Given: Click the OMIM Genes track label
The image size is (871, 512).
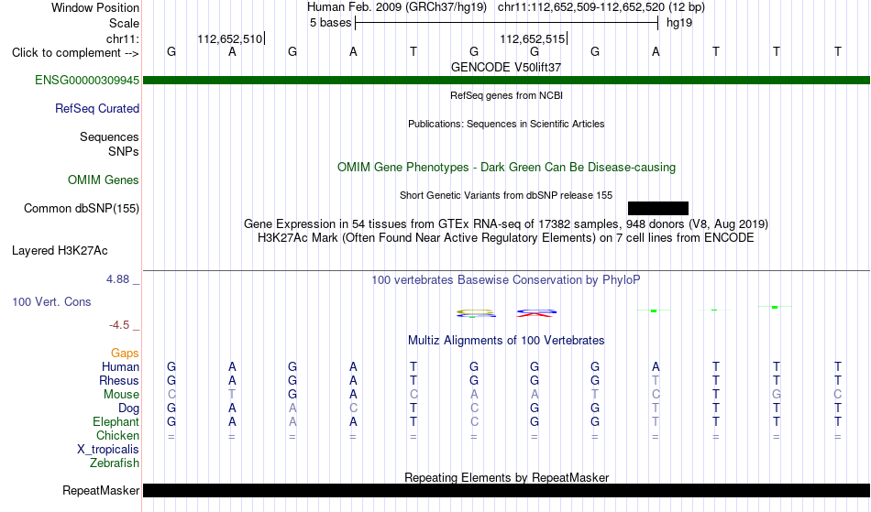Looking at the screenshot, I should tap(104, 180).
